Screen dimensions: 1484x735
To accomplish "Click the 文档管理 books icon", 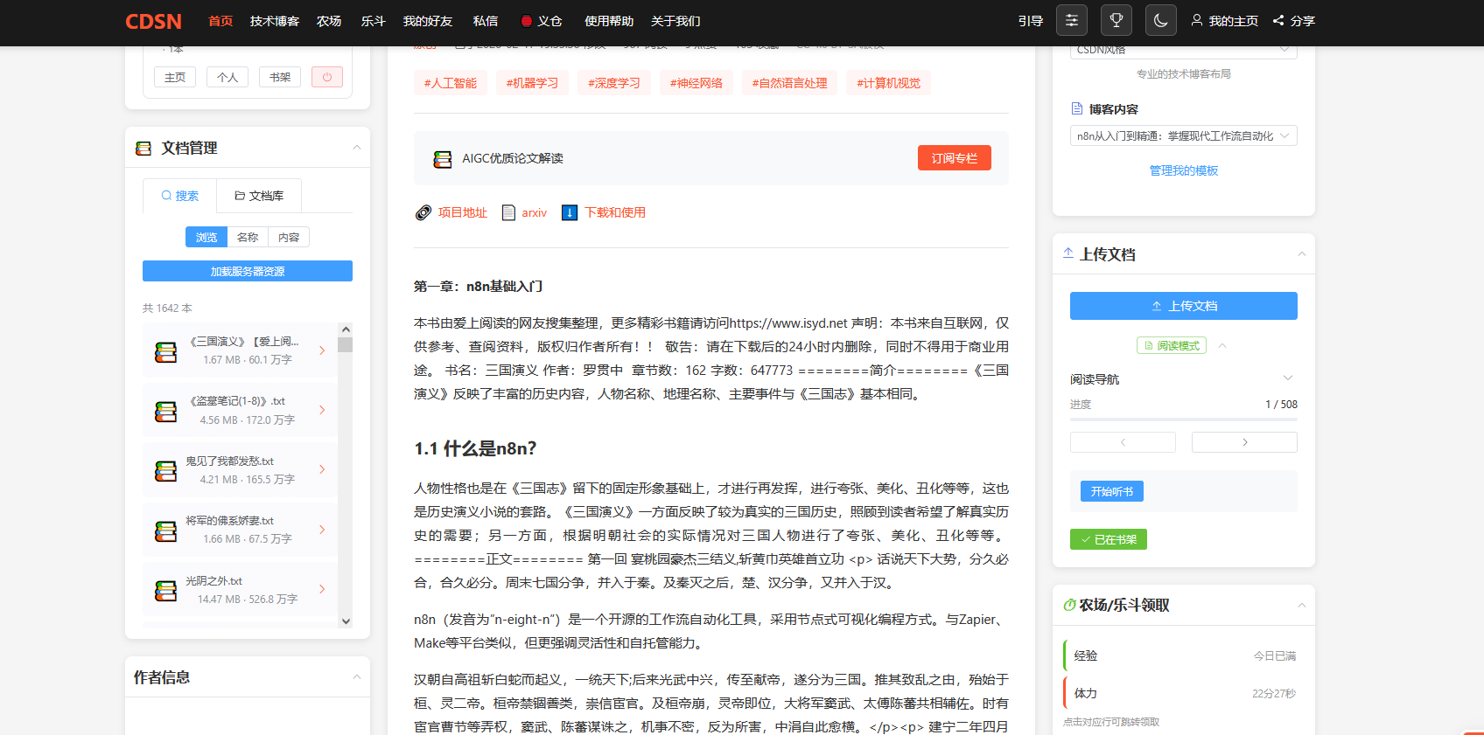I will 143,149.
